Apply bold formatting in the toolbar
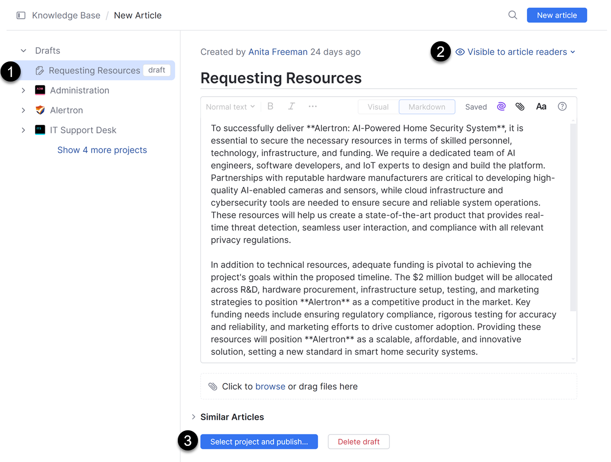 click(270, 106)
